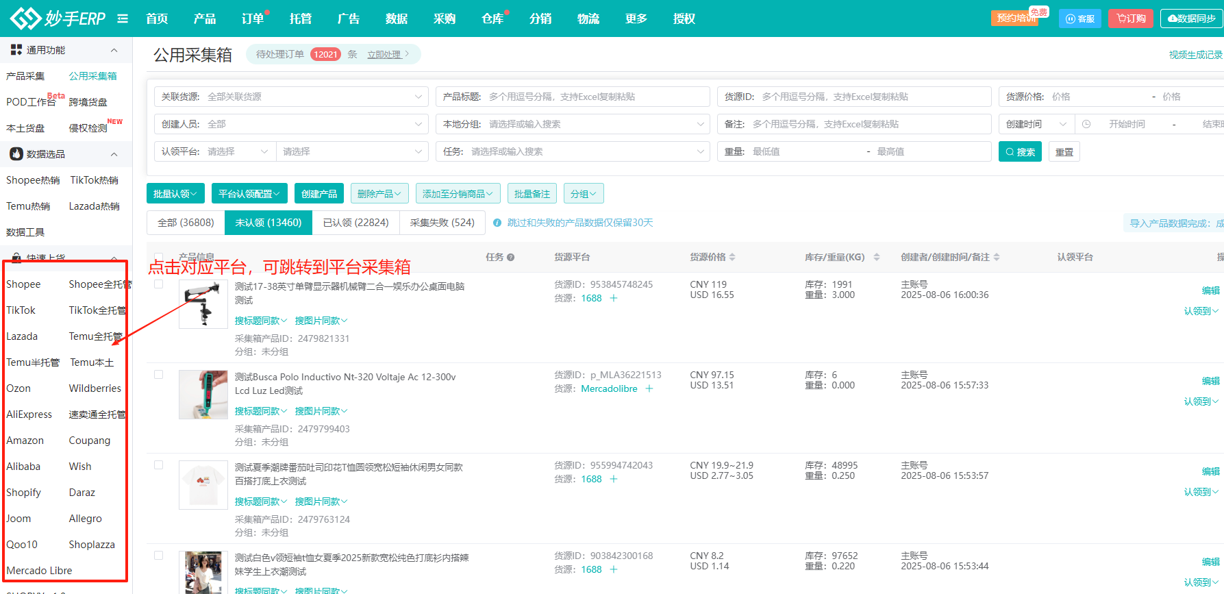This screenshot has height=594, width=1224.
Task: Open the 产品 top menu
Action: point(205,18)
